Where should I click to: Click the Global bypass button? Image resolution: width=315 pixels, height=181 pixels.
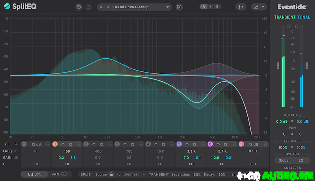[284, 160]
